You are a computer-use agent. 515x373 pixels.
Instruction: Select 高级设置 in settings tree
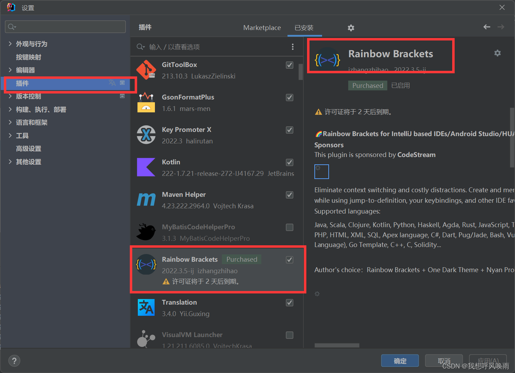29,149
